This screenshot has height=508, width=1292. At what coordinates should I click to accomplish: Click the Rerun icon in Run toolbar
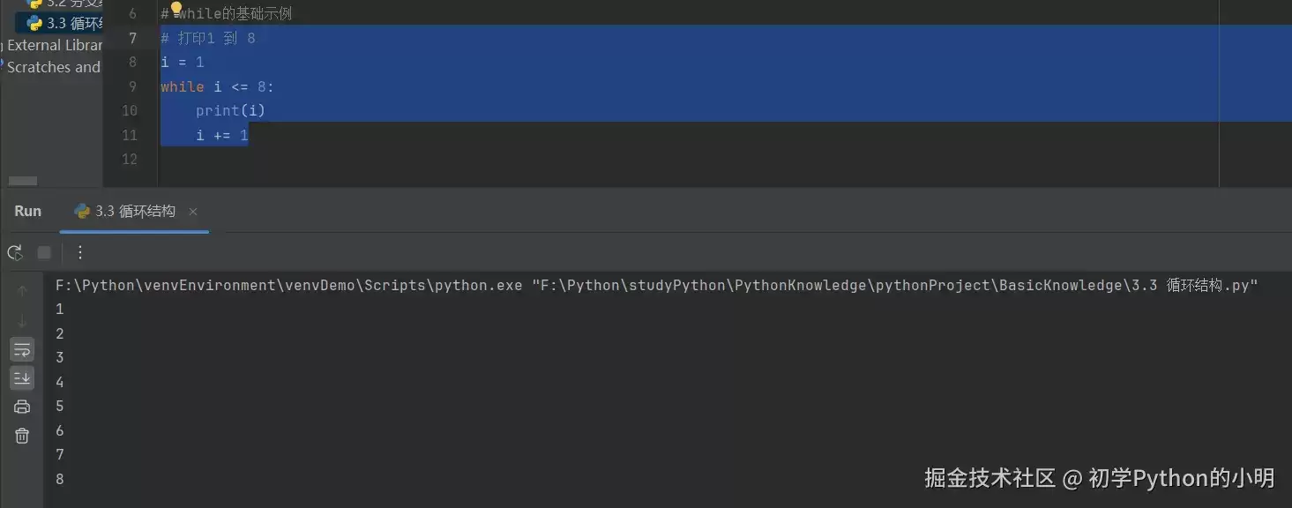click(x=15, y=253)
